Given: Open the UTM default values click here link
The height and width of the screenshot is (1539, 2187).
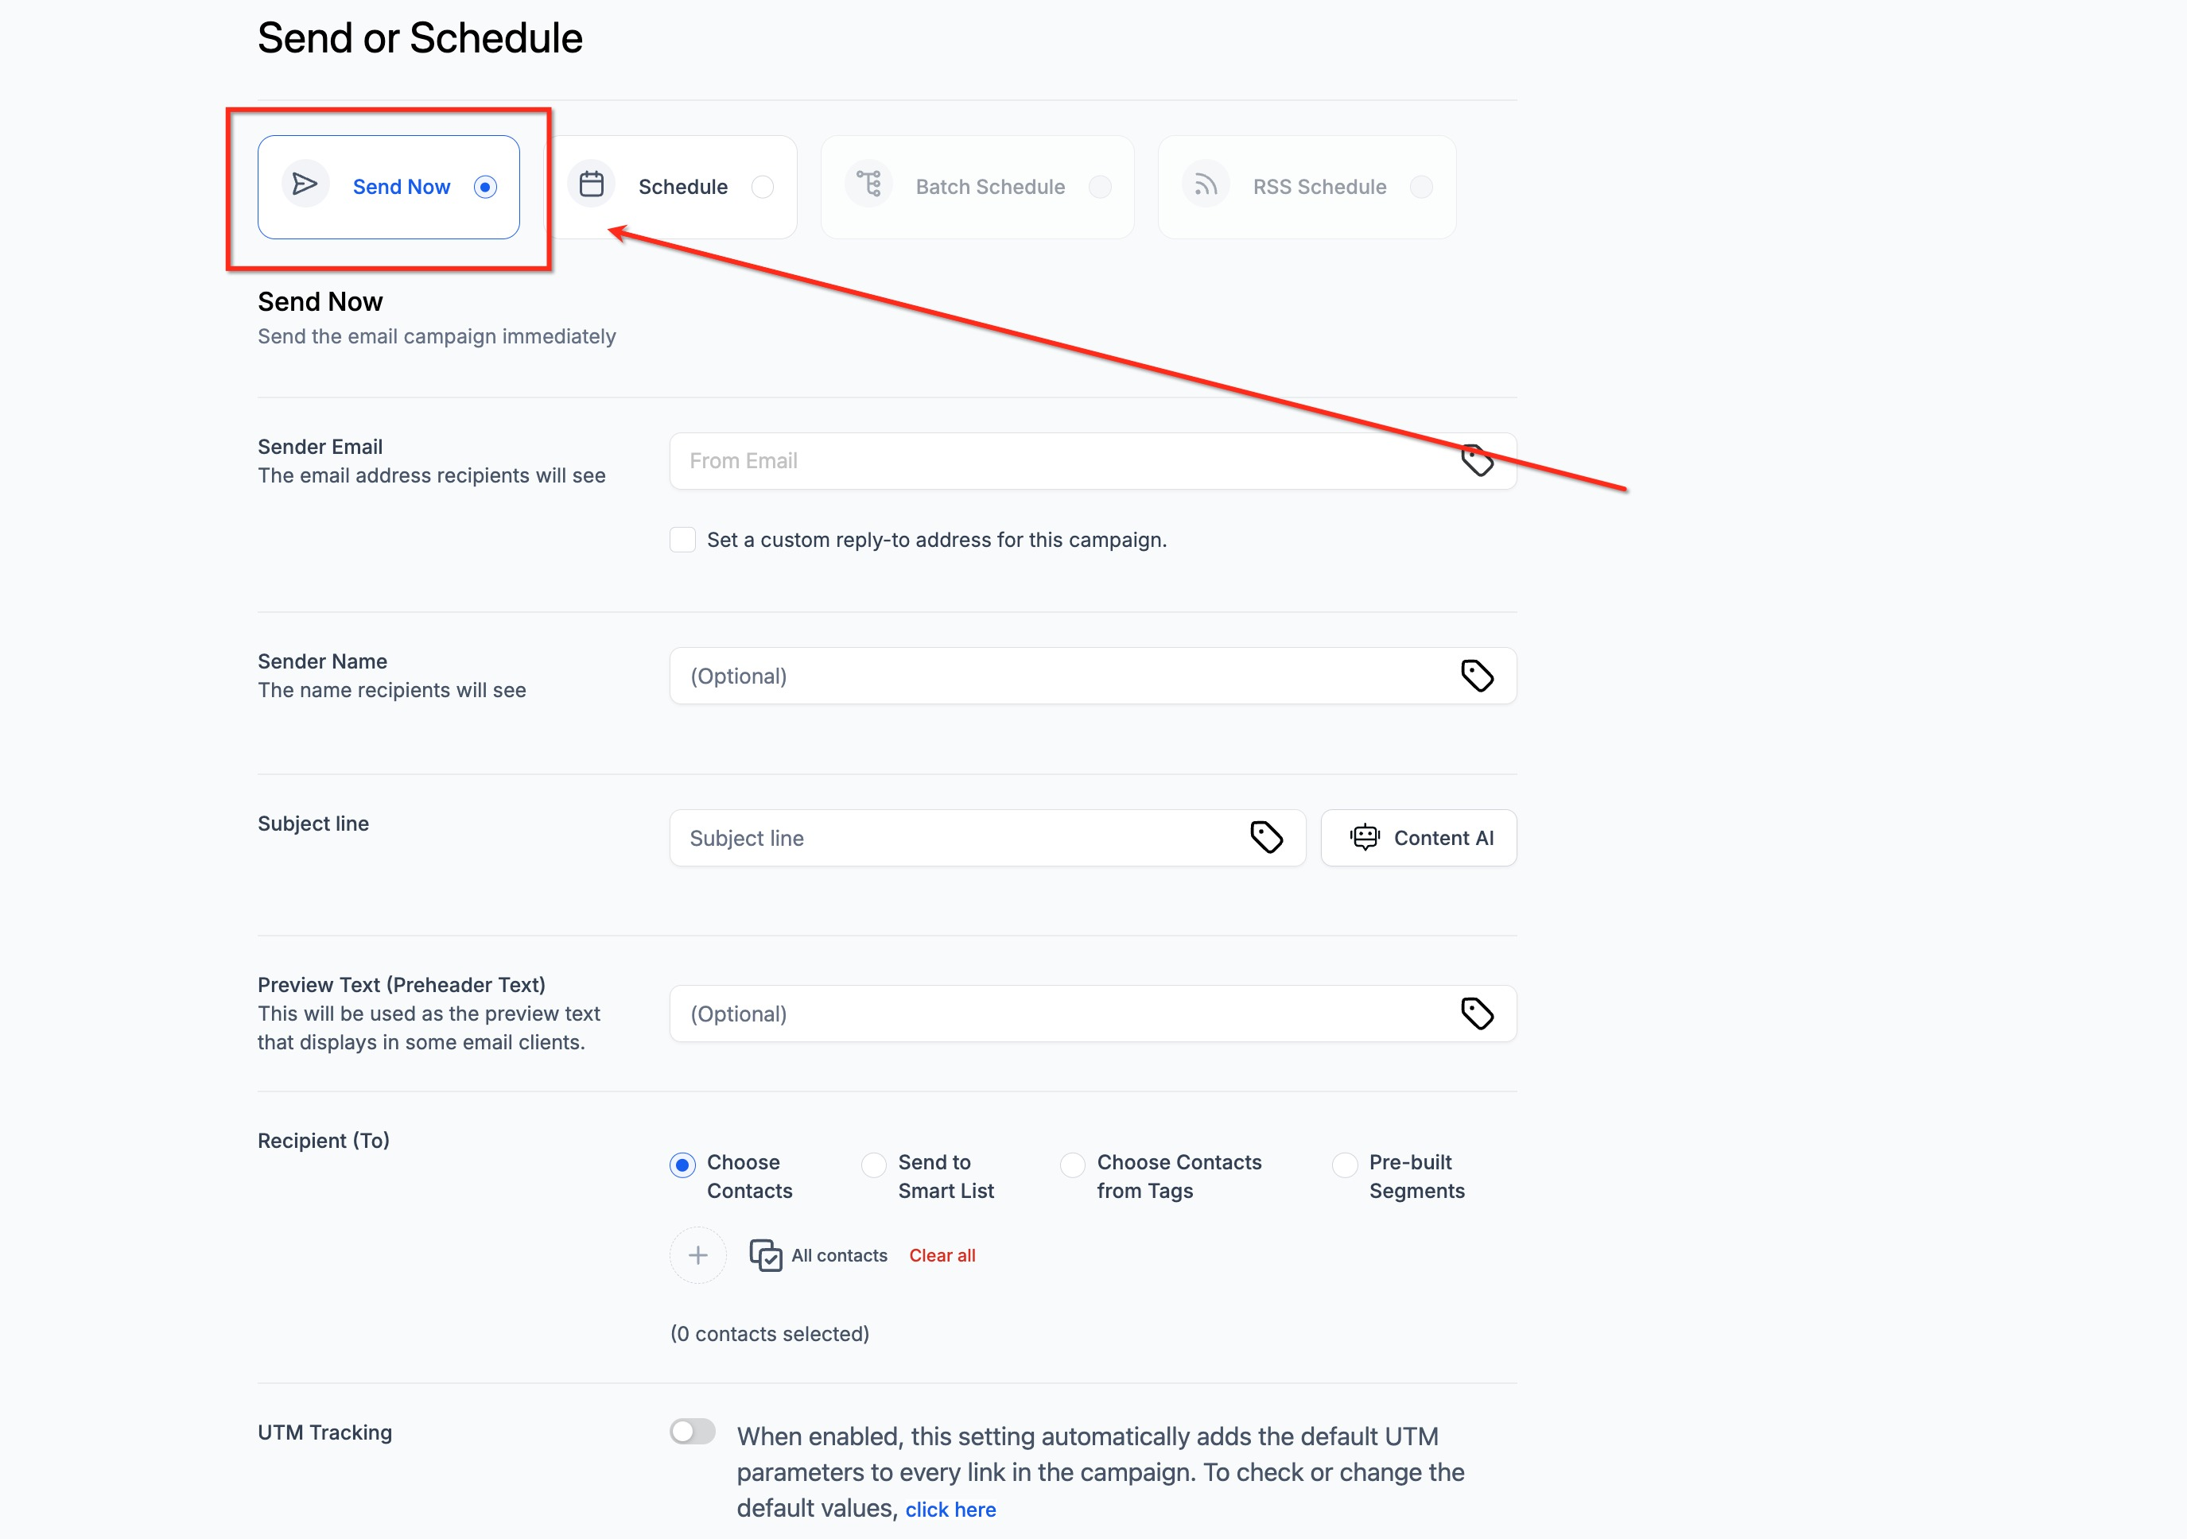Looking at the screenshot, I should (x=950, y=1510).
